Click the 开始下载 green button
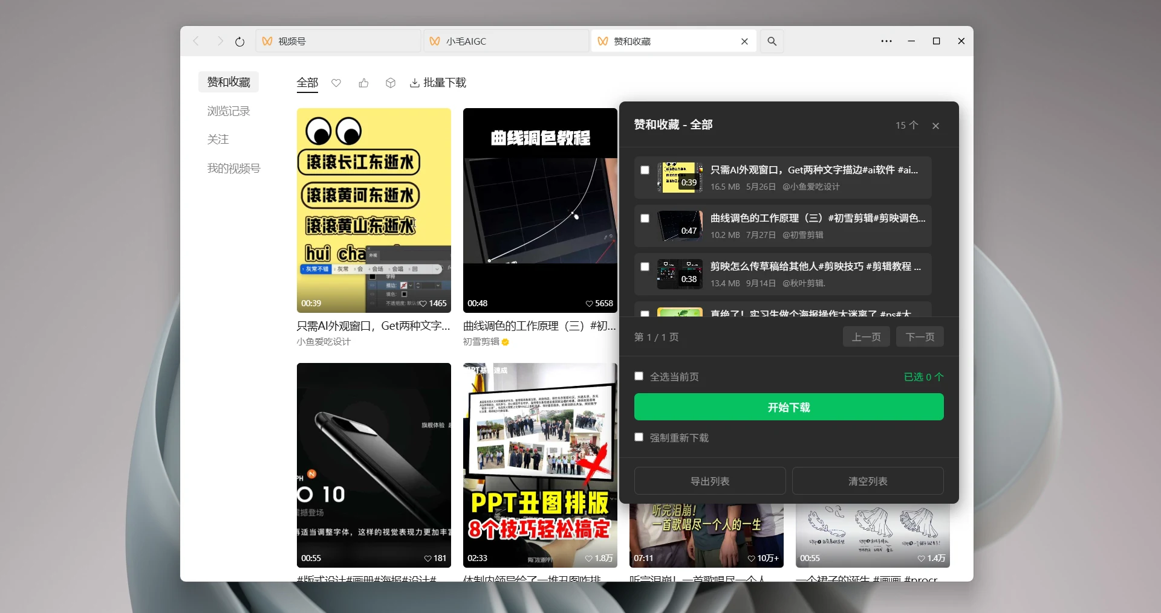The width and height of the screenshot is (1161, 613). [789, 407]
